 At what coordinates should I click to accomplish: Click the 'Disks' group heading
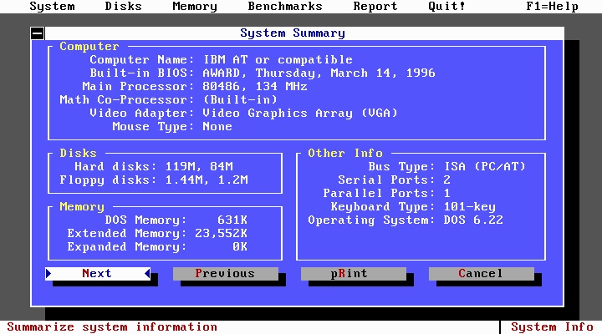tap(78, 154)
